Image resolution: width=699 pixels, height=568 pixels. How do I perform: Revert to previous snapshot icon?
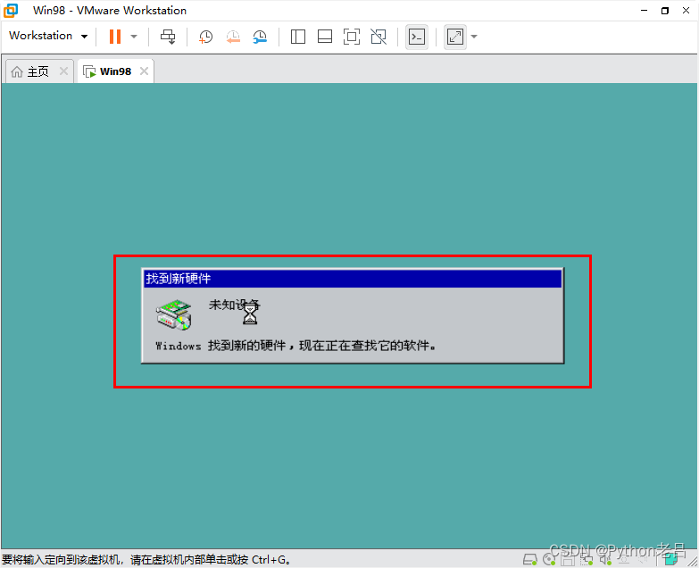[x=233, y=37]
